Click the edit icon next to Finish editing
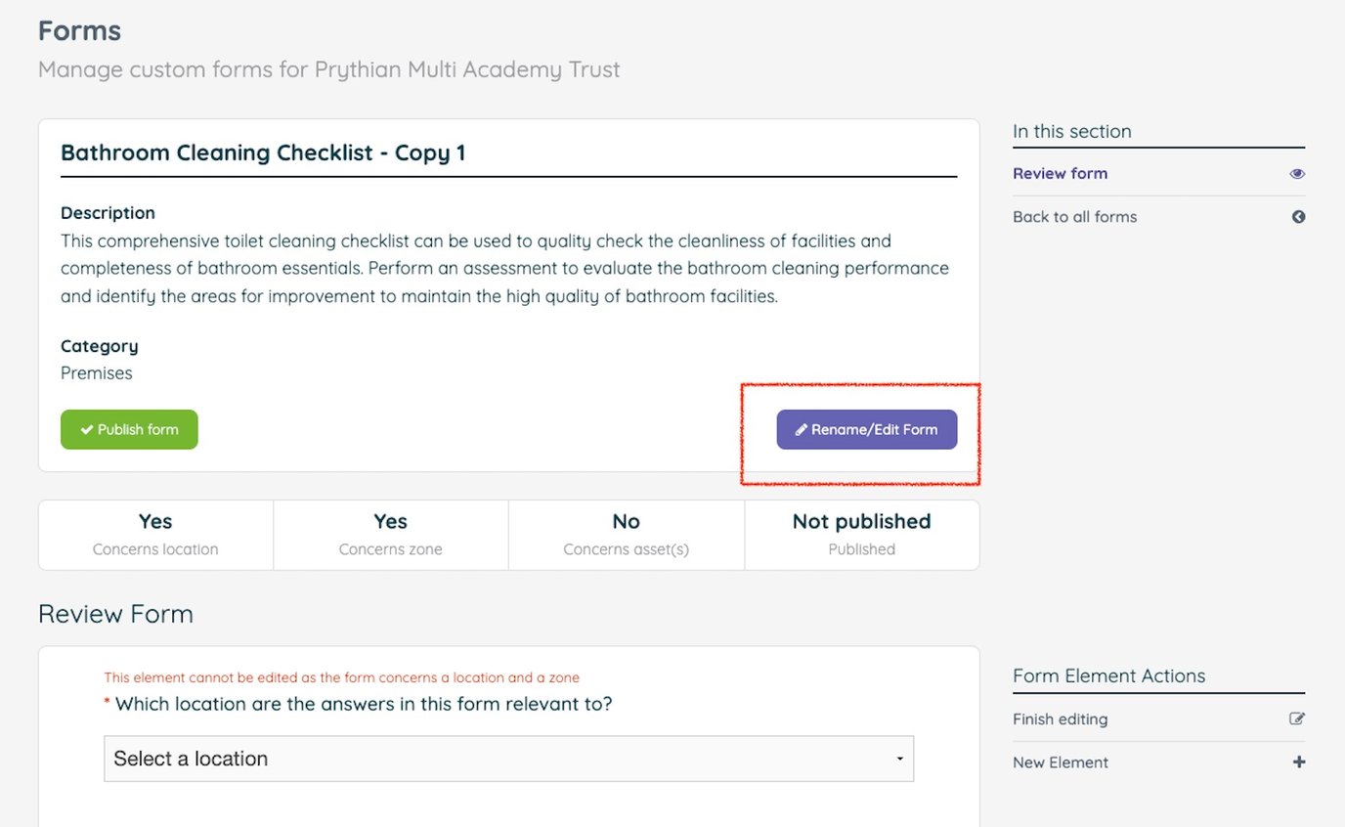The width and height of the screenshot is (1345, 827). pos(1297,719)
